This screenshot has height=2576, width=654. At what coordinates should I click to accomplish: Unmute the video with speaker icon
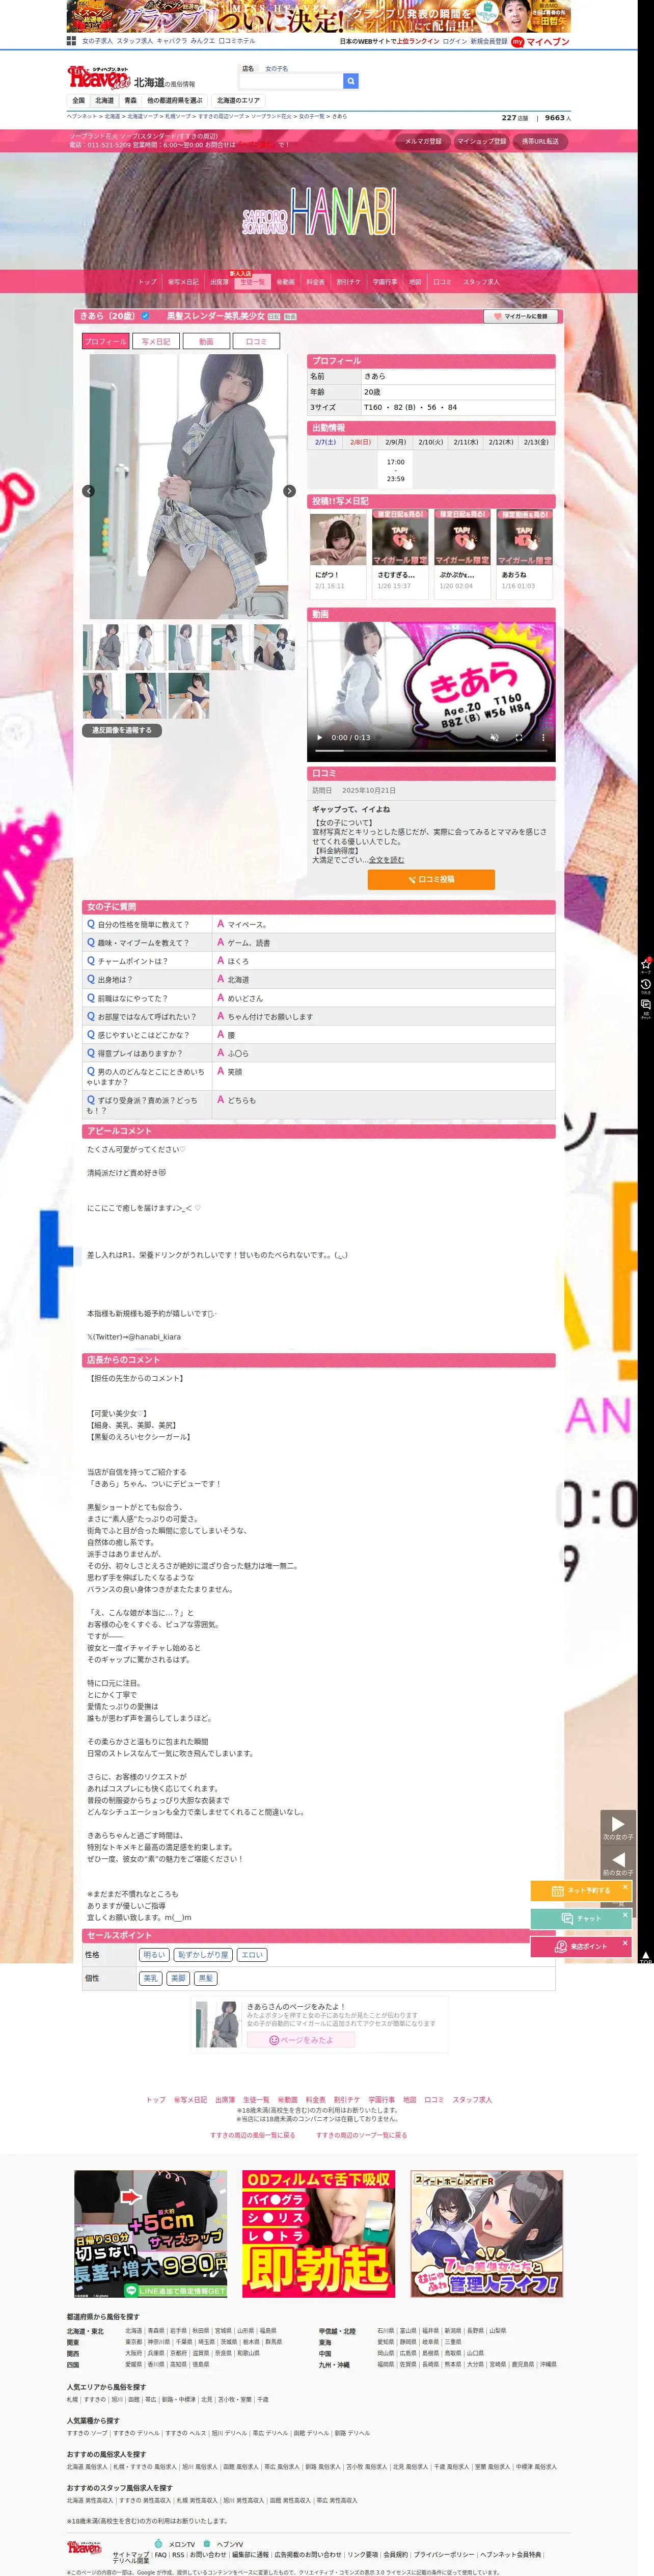(x=494, y=737)
